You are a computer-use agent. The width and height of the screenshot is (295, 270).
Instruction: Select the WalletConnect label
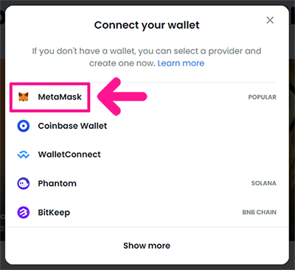(69, 154)
